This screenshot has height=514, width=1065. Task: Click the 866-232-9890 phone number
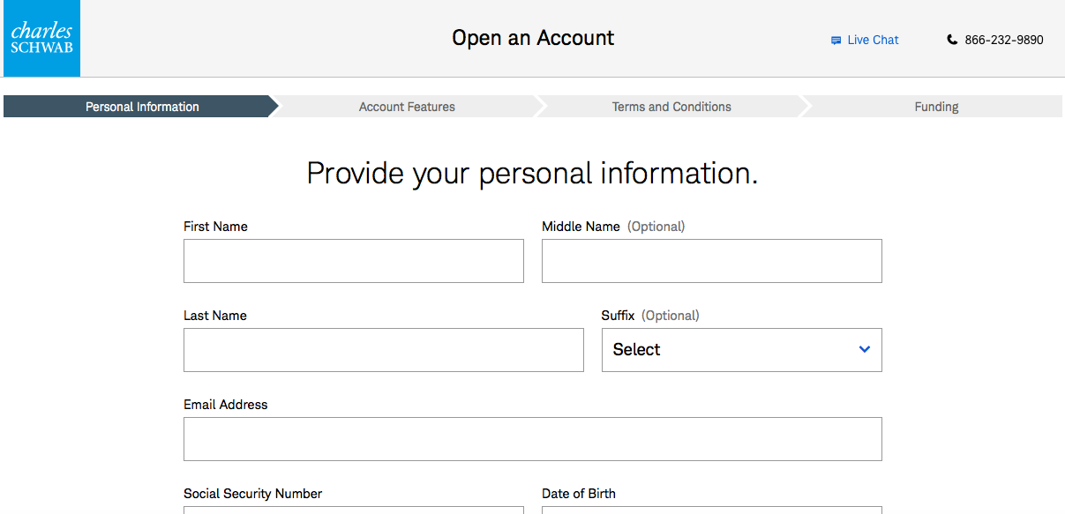[1004, 40]
